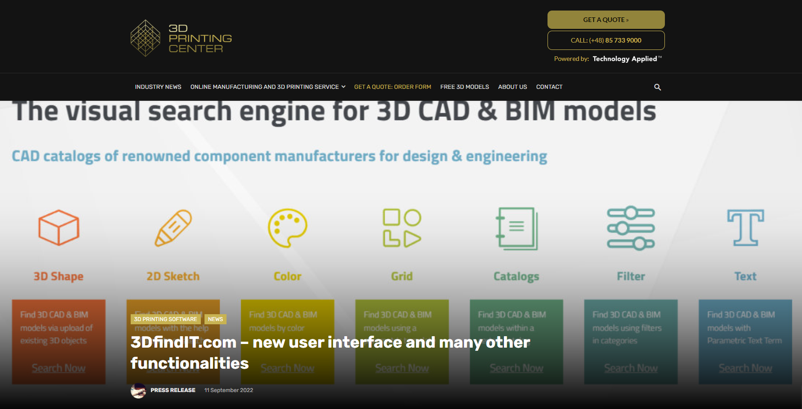Click the Filter sliders icon

coord(631,228)
